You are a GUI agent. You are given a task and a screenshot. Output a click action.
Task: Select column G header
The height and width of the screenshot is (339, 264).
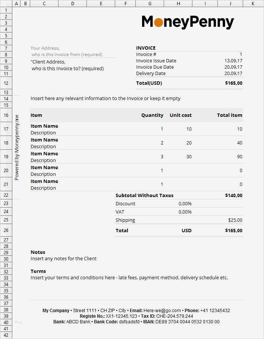pyautogui.click(x=150, y=3)
